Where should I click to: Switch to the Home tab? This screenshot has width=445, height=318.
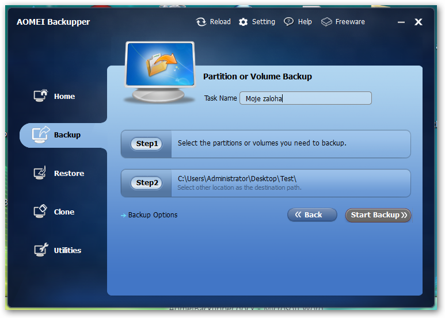tap(64, 97)
